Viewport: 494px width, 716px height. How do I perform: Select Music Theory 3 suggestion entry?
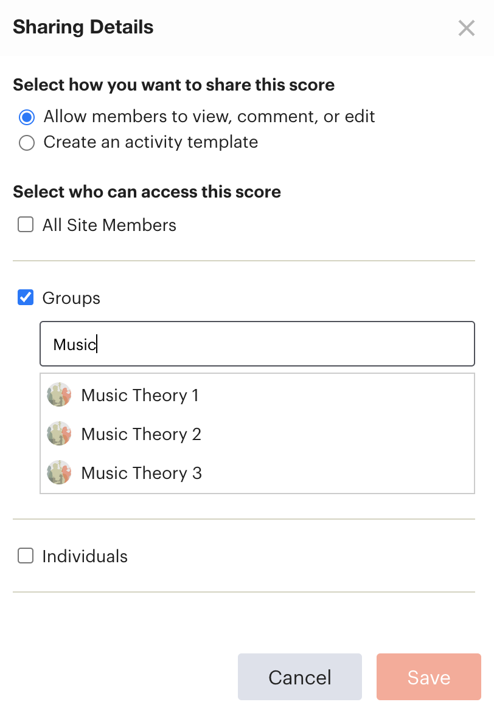click(x=257, y=473)
